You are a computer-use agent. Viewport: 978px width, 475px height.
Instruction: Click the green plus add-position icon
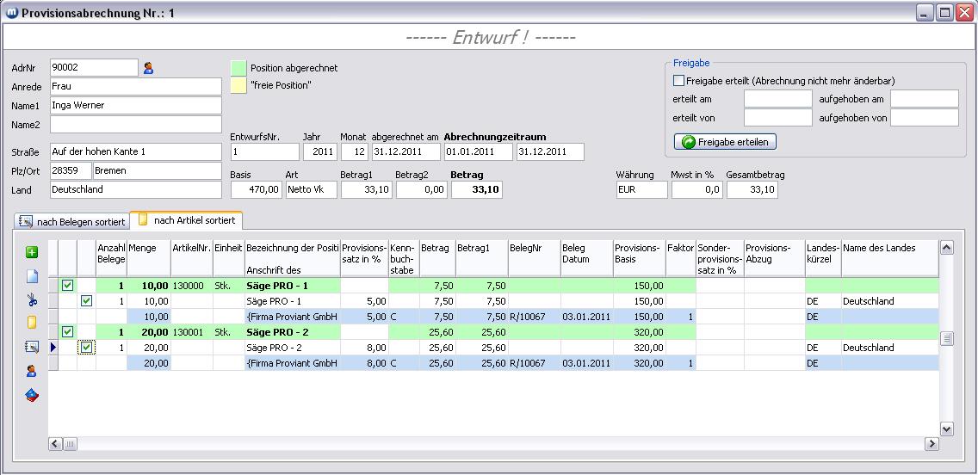[33, 252]
